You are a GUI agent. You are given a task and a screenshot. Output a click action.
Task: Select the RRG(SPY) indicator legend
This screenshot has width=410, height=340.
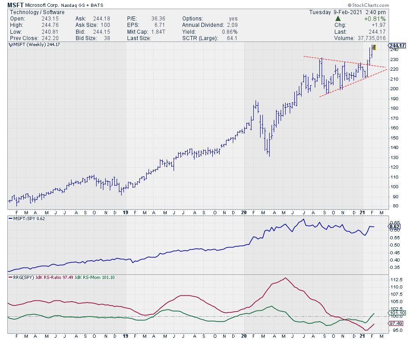[21, 277]
